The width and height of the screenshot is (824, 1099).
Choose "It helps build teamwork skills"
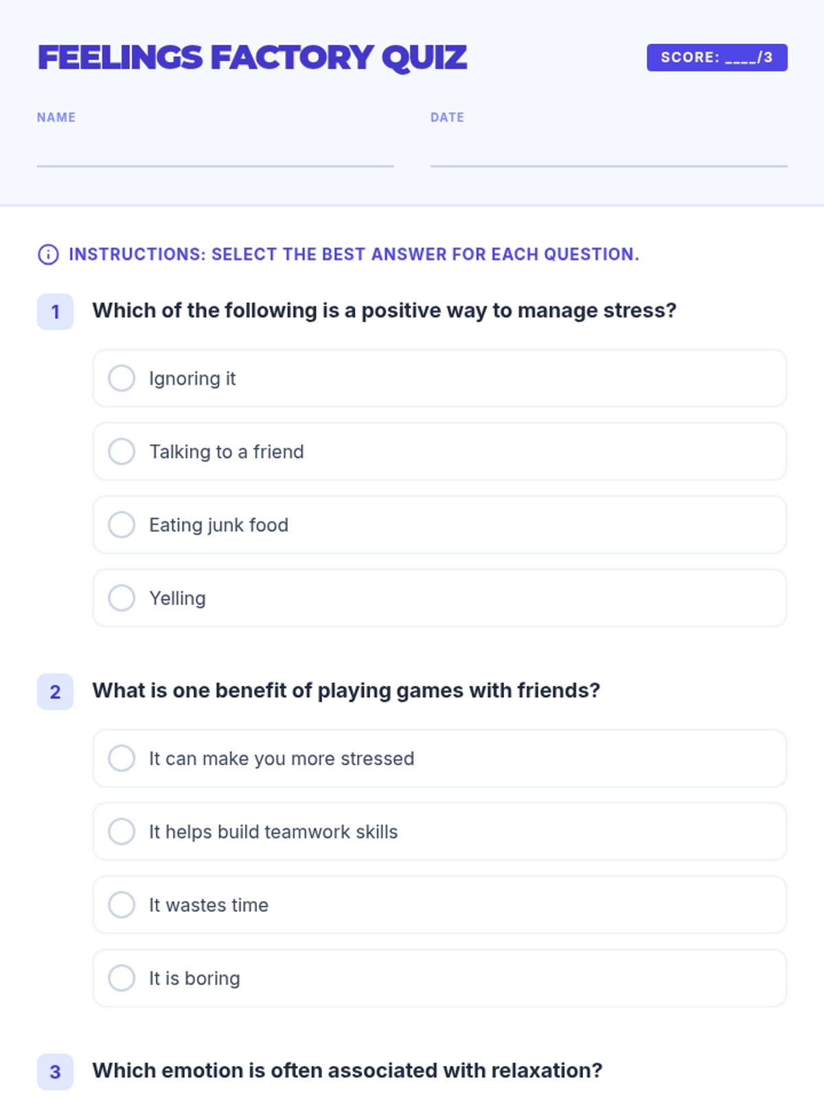click(x=122, y=832)
